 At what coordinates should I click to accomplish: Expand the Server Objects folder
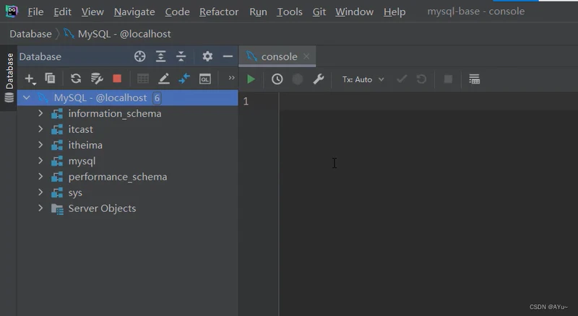click(x=40, y=209)
